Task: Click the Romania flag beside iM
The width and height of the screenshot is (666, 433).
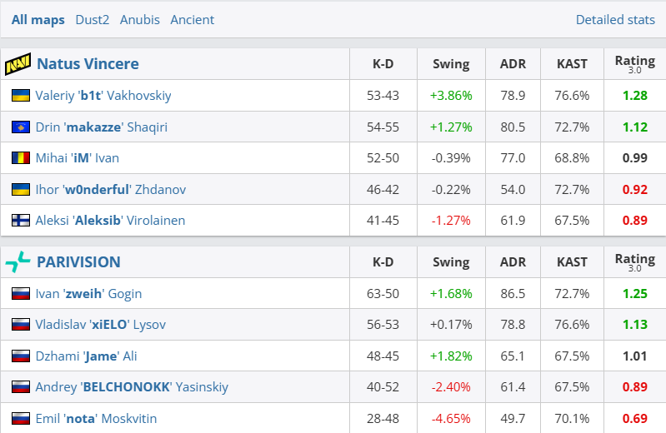Action: tap(21, 158)
